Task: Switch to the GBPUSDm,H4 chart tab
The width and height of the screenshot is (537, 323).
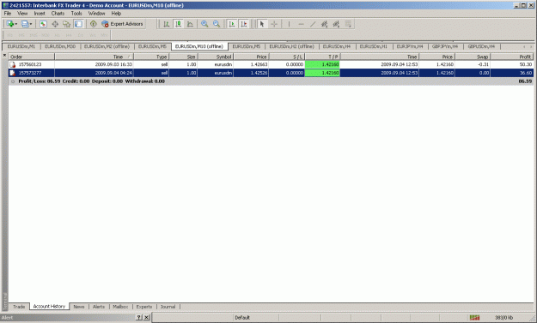Action: (x=481, y=46)
